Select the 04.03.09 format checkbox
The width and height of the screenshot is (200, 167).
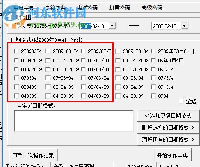[x=118, y=96]
